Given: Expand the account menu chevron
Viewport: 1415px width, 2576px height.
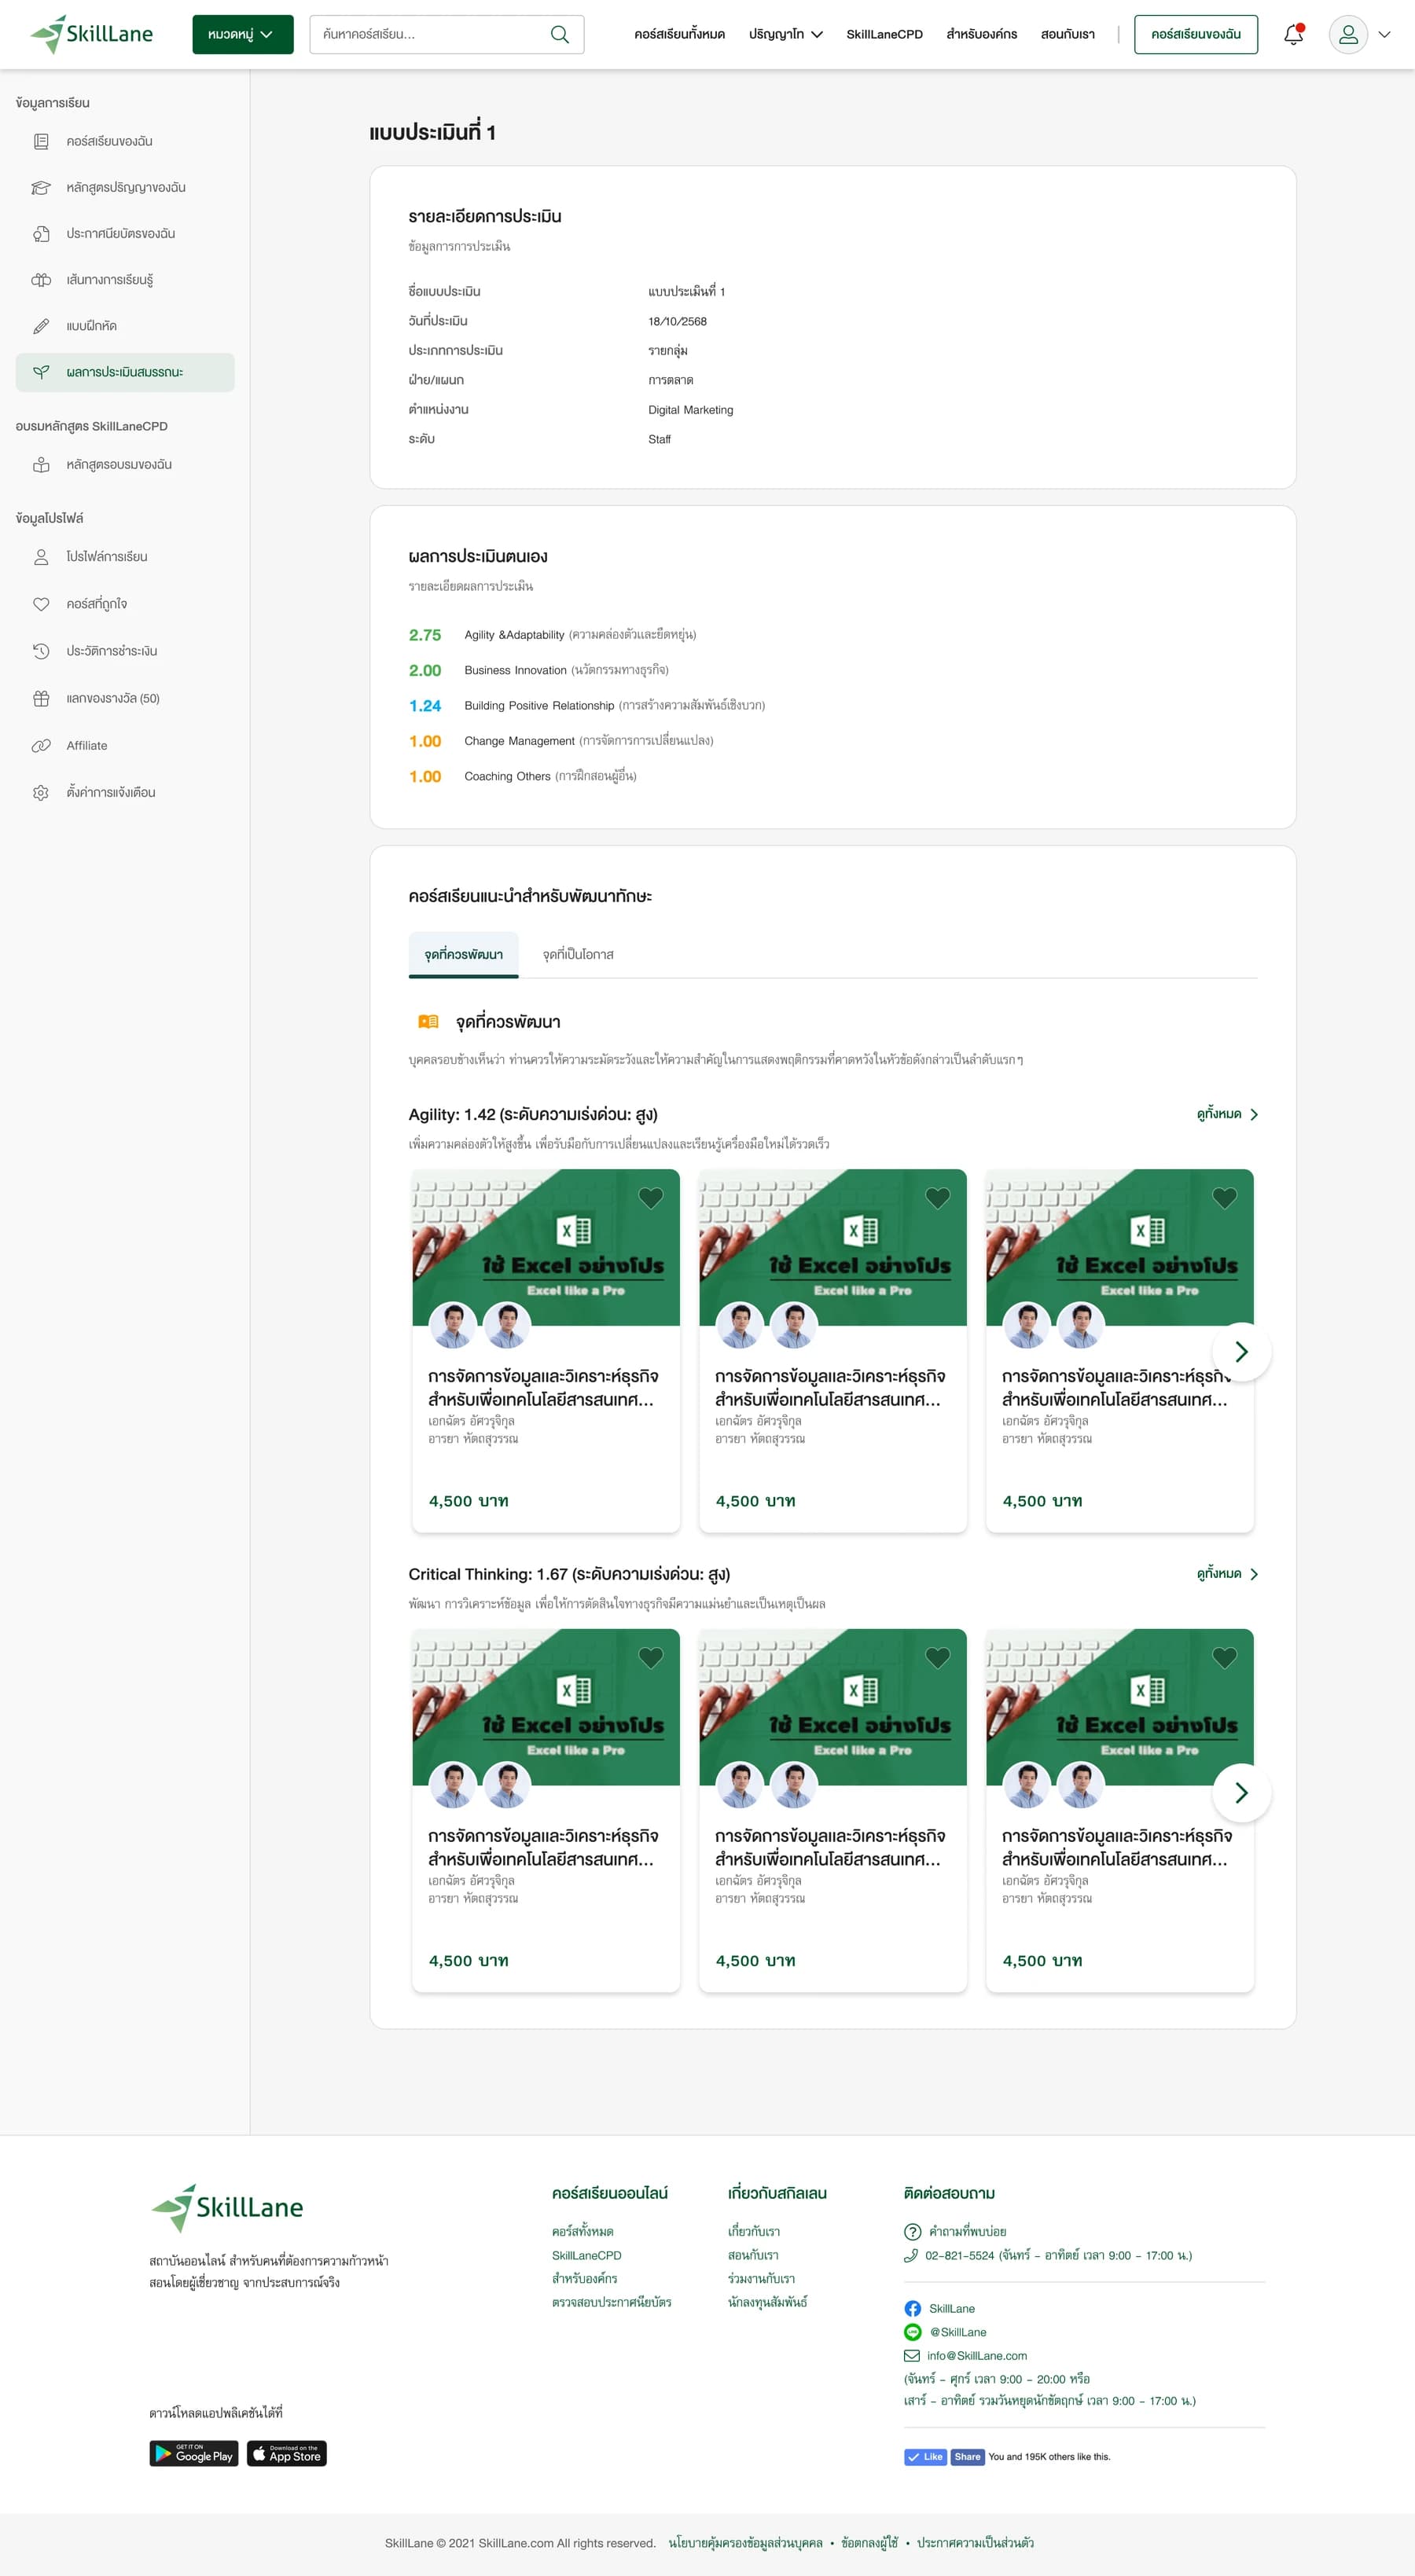Looking at the screenshot, I should (x=1385, y=34).
